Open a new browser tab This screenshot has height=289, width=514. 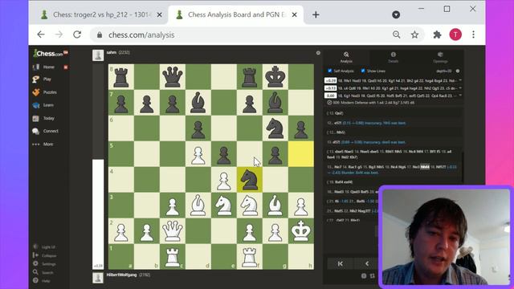tap(316, 14)
